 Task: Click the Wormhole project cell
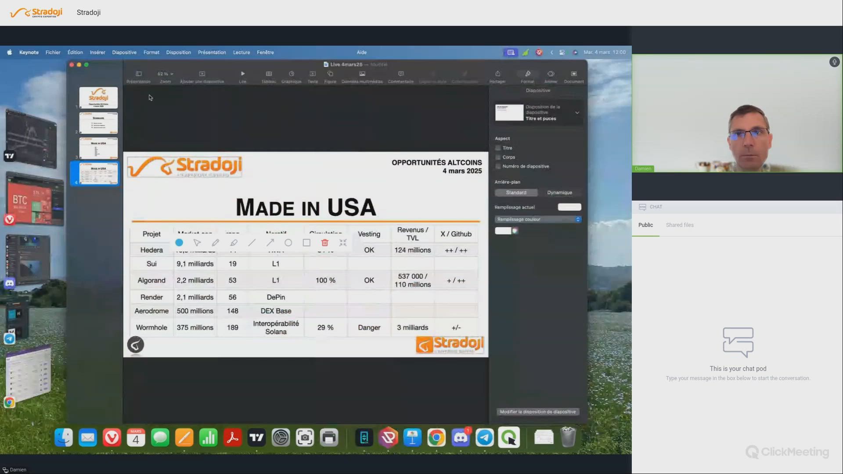pyautogui.click(x=151, y=327)
